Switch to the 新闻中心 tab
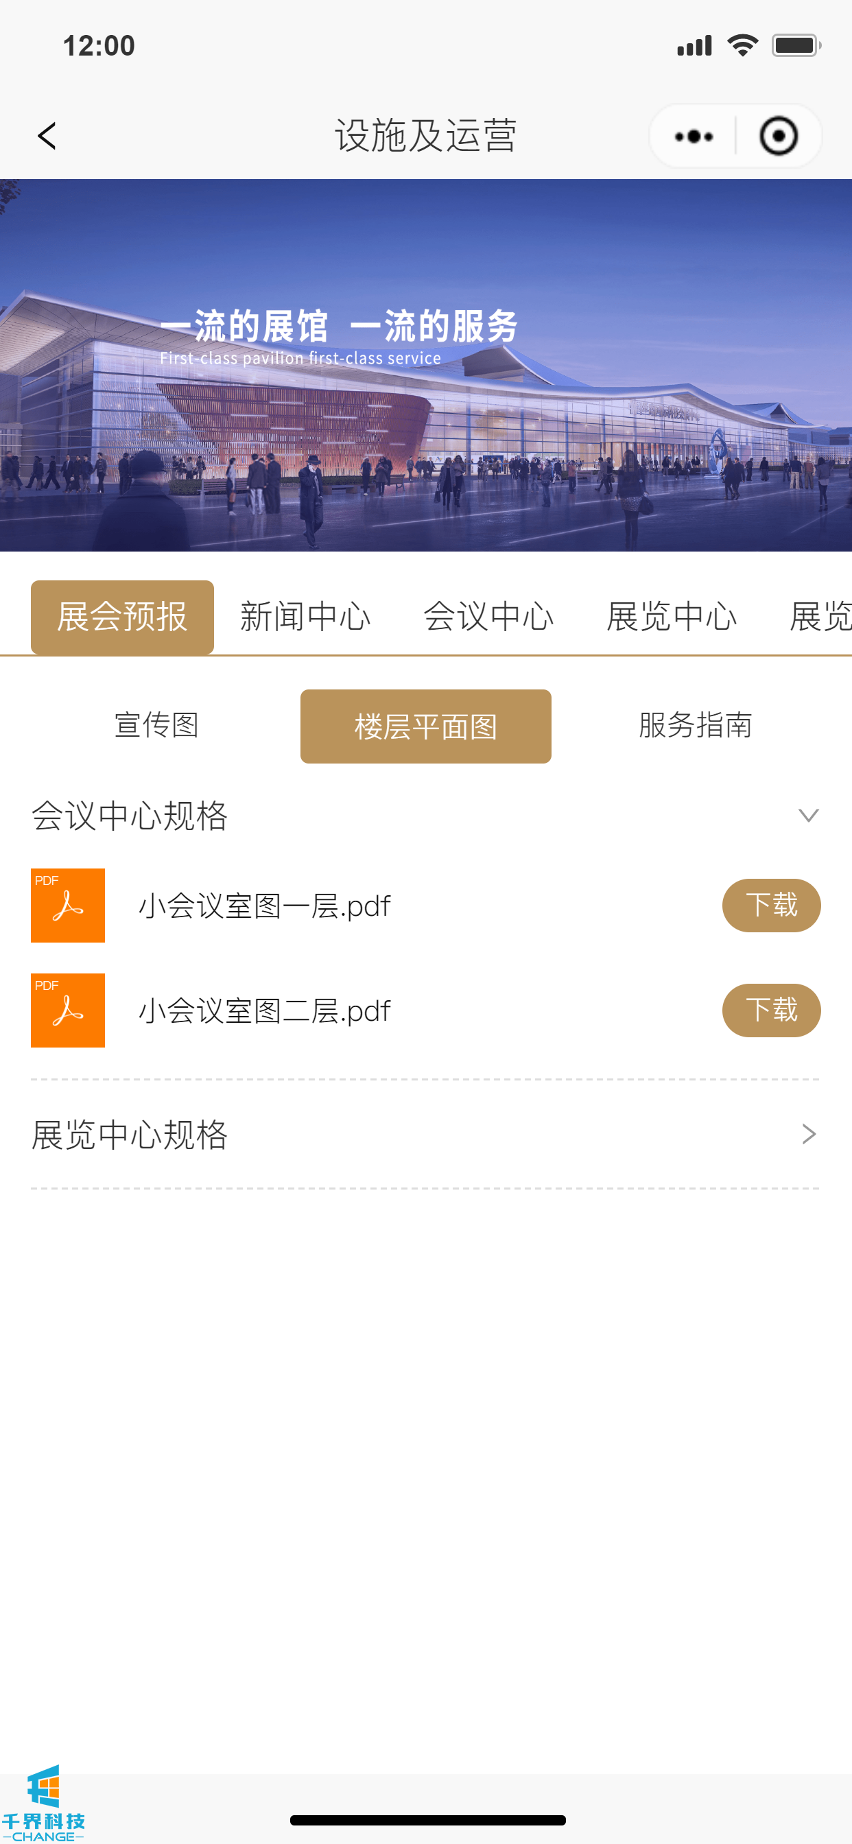 pyautogui.click(x=305, y=617)
